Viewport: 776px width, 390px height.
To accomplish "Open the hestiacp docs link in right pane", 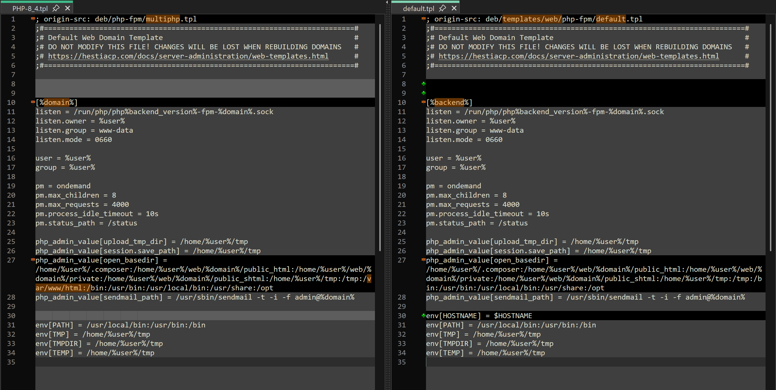I will click(579, 56).
